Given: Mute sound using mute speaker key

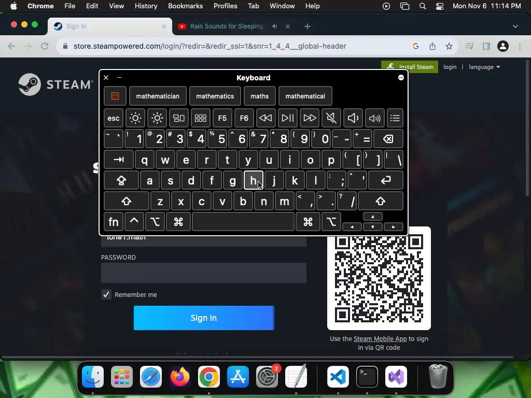Looking at the screenshot, I should click(331, 118).
